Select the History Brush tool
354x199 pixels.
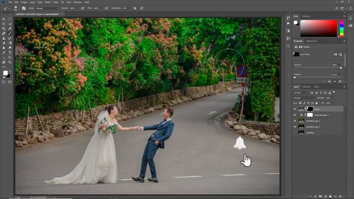[x=10, y=38]
